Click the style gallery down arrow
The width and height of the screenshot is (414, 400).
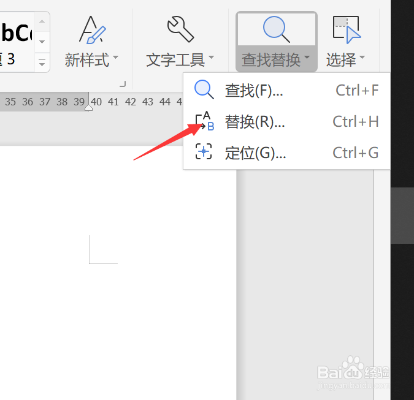click(42, 42)
